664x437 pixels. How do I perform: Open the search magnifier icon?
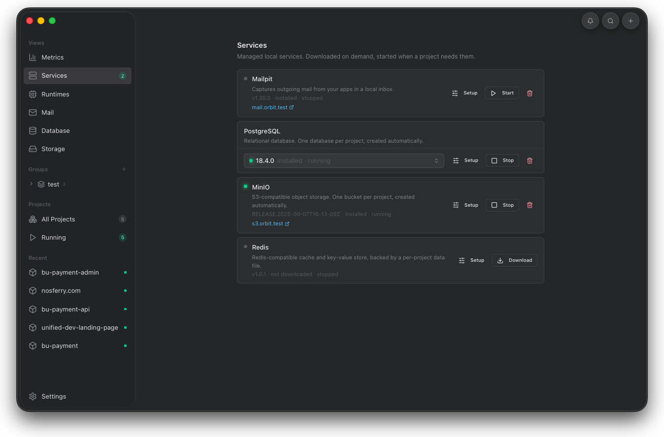coord(610,21)
